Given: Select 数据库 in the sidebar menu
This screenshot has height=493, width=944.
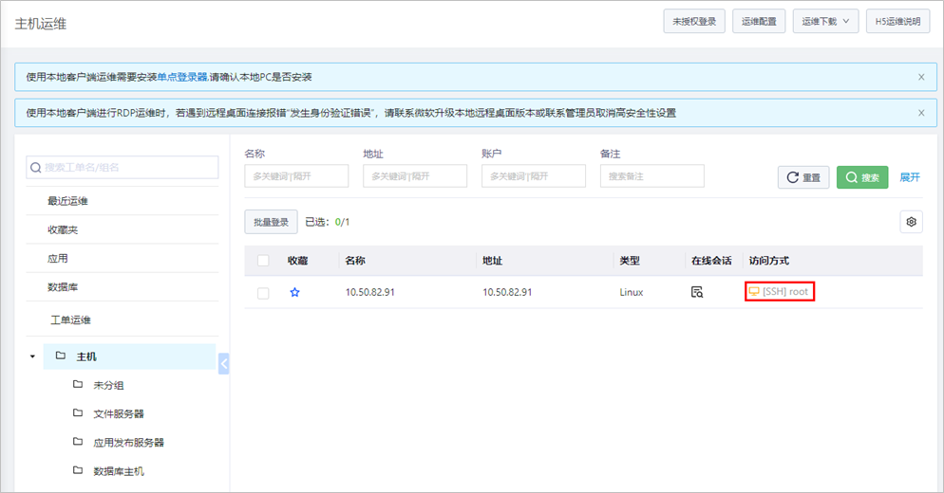Looking at the screenshot, I should pyautogui.click(x=63, y=286).
